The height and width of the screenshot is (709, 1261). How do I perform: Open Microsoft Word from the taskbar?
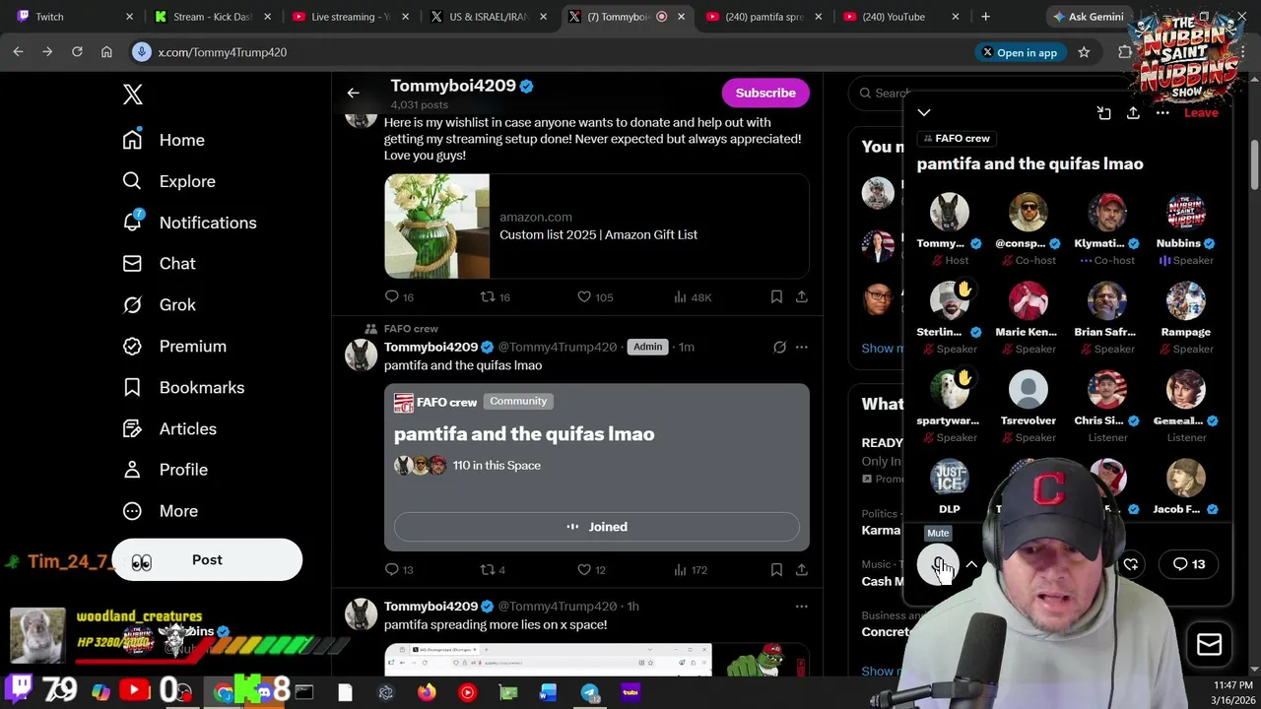548,692
